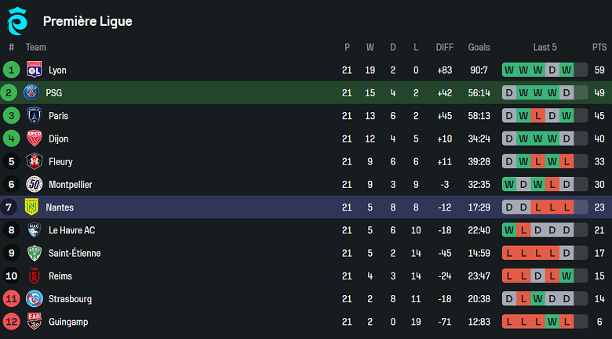
Task: Open the Le Havre AC team link
Action: [72, 230]
